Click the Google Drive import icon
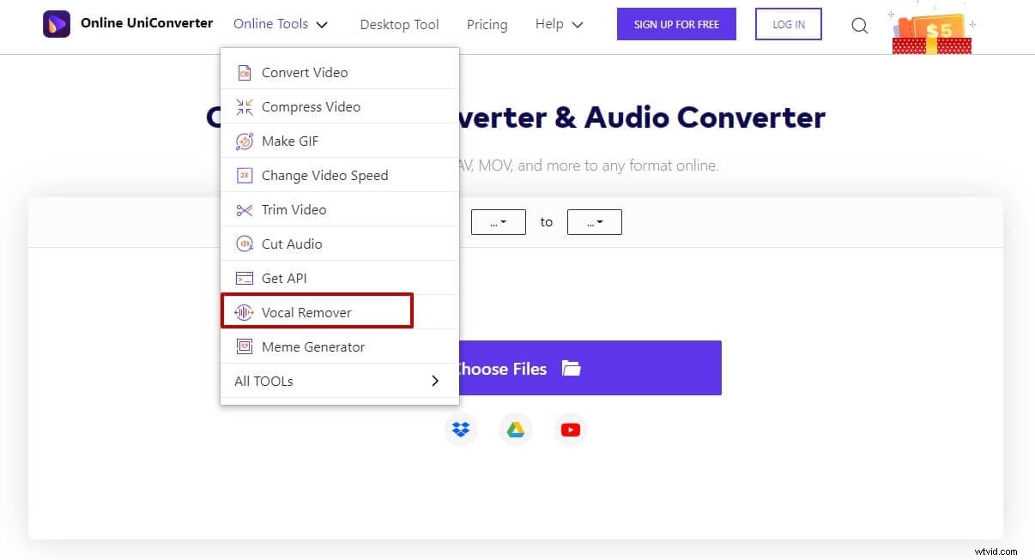This screenshot has width=1035, height=560. pyautogui.click(x=516, y=429)
